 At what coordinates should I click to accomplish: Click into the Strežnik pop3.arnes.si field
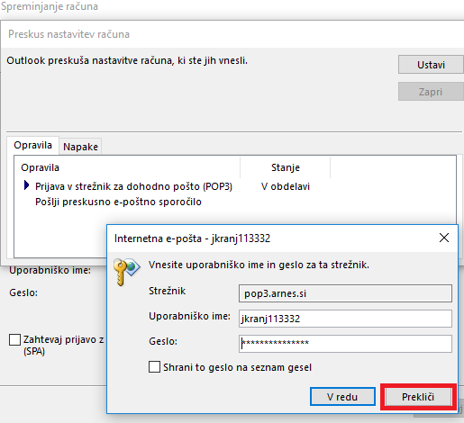(x=345, y=293)
